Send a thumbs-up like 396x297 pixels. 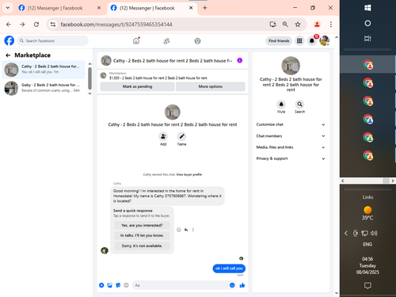tap(242, 285)
